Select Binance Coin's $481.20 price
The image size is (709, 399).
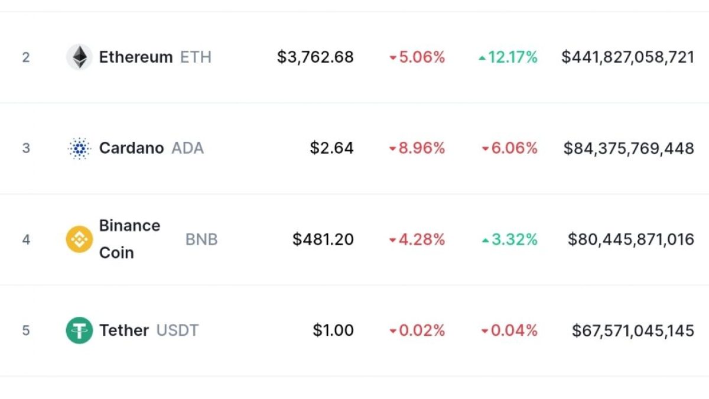pyautogui.click(x=323, y=239)
